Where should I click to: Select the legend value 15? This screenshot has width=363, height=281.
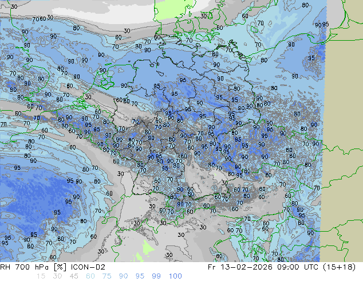point(41,276)
